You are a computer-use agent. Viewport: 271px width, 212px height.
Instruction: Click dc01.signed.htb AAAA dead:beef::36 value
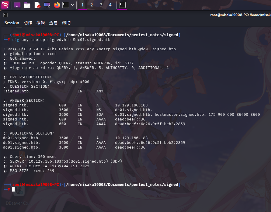(130, 147)
